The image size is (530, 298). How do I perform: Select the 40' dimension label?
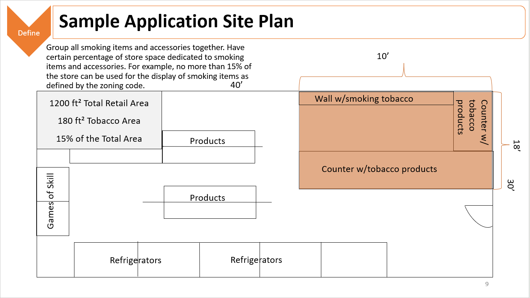[237, 86]
